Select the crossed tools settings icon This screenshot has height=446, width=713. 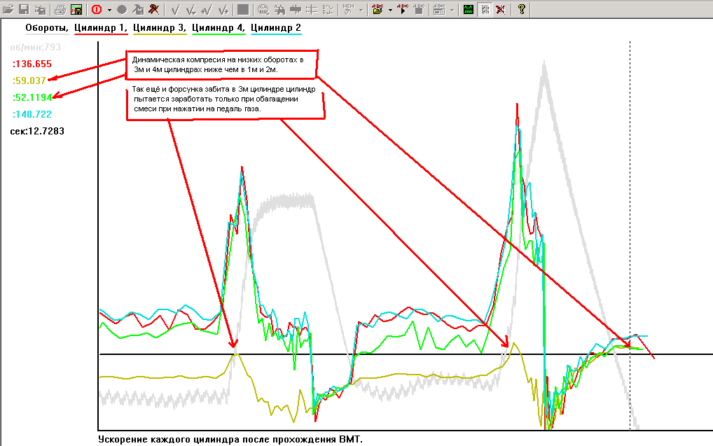pos(154,9)
